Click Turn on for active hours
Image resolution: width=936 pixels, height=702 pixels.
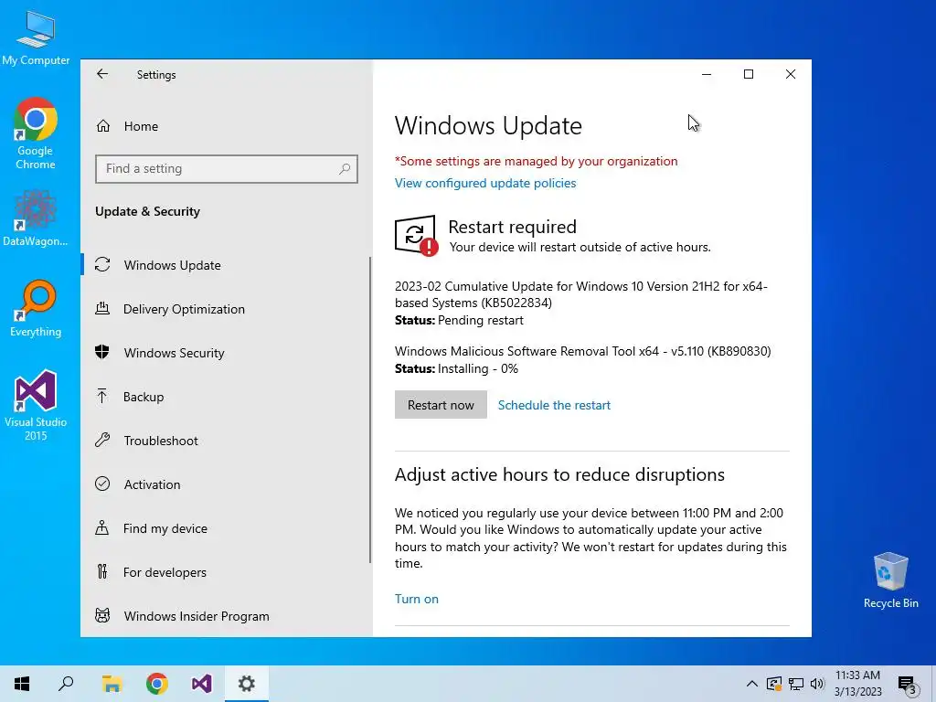coord(417,599)
